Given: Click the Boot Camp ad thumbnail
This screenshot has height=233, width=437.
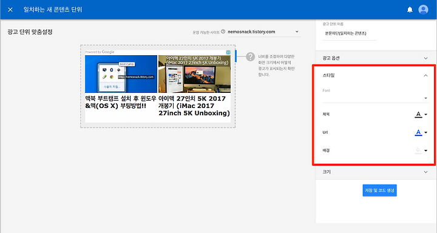Looking at the screenshot, I should [x=121, y=74].
